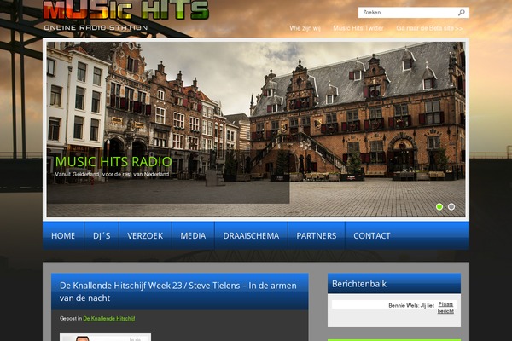The image size is (512, 341).
Task: Click the Vanuit Gelderland subtitle text
Action: coord(113,174)
